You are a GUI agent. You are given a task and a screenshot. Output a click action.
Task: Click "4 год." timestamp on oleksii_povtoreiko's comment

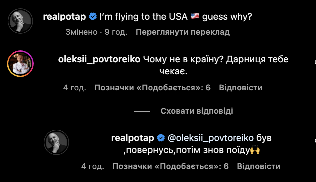[75, 88]
